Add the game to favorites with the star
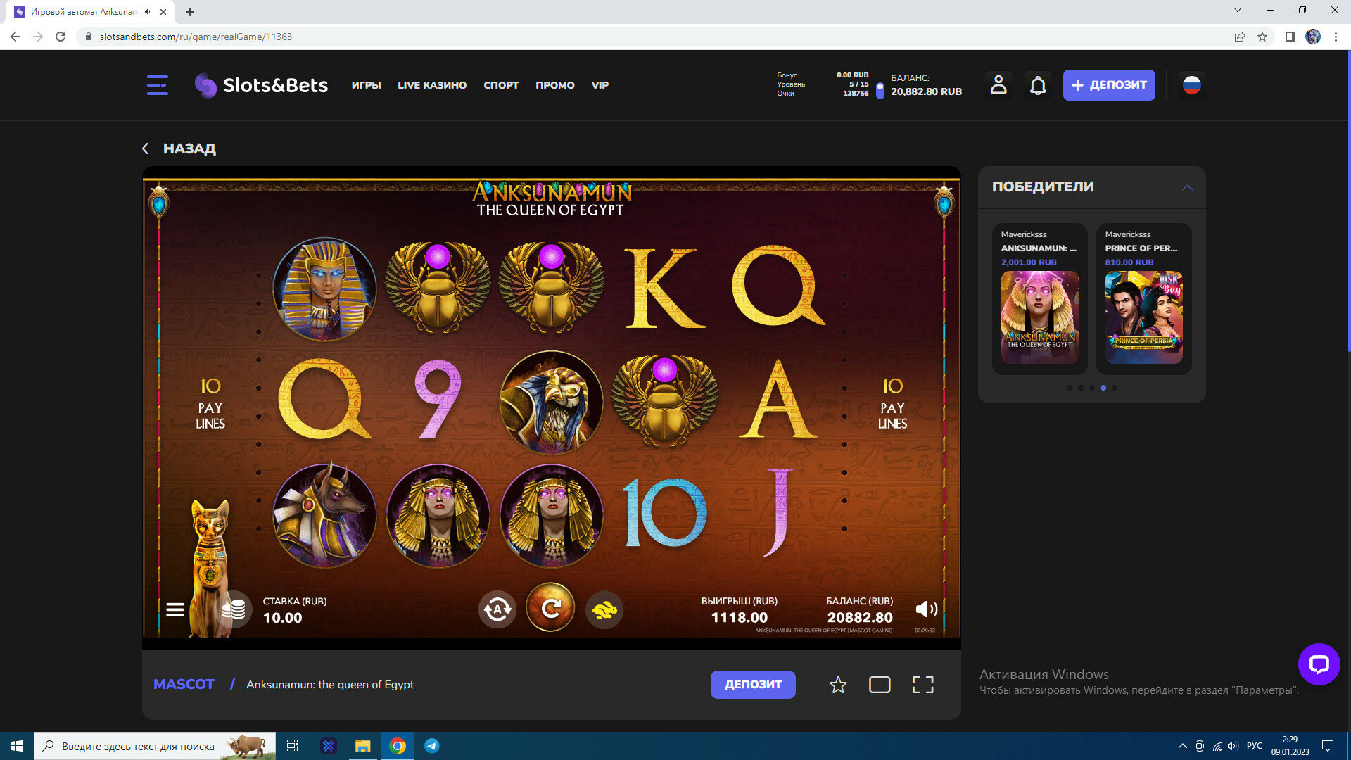 pyautogui.click(x=838, y=685)
